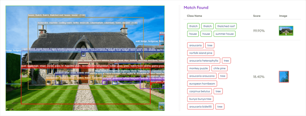Click the Score column header
Screen dimensions: 306x116
pos(256,16)
